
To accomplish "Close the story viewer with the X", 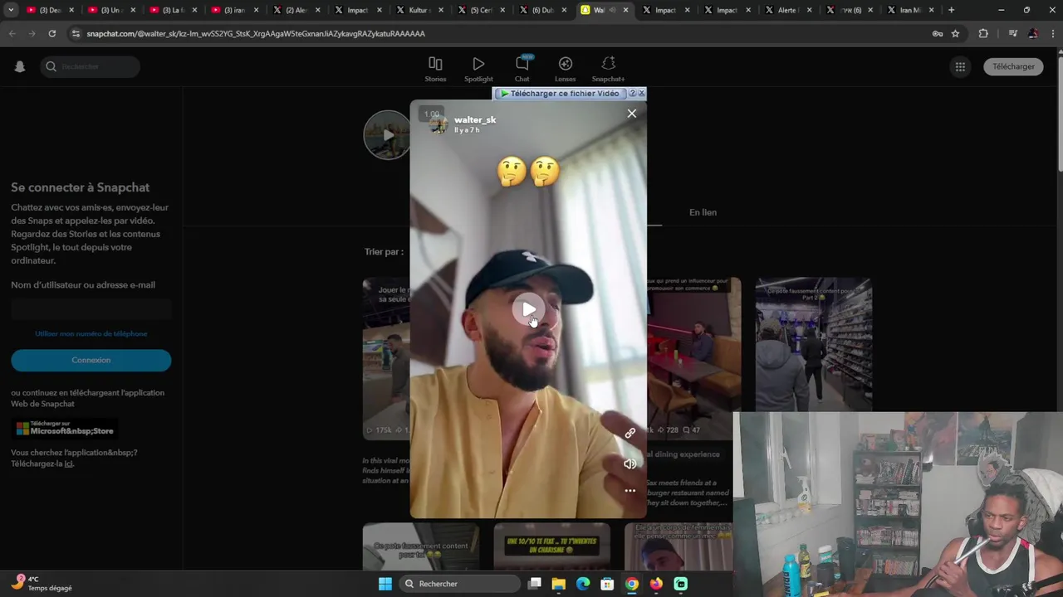I will (x=632, y=114).
